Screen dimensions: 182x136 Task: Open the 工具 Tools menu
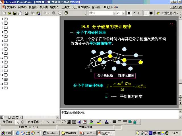(x=66, y=7)
